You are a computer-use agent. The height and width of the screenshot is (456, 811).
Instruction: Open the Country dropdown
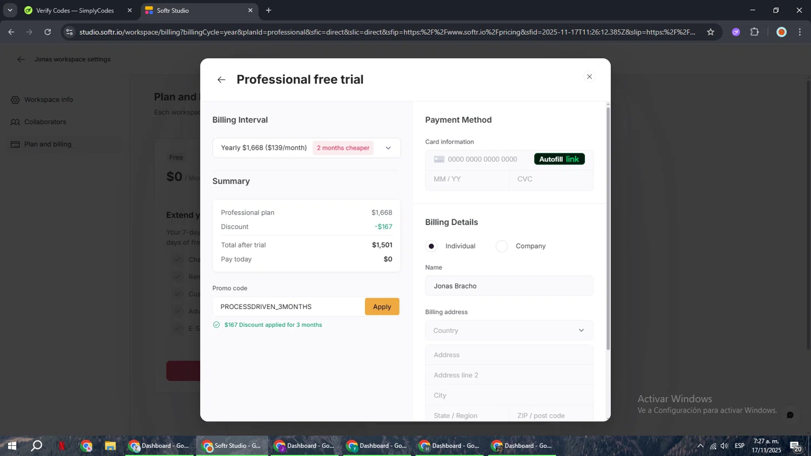pyautogui.click(x=509, y=331)
